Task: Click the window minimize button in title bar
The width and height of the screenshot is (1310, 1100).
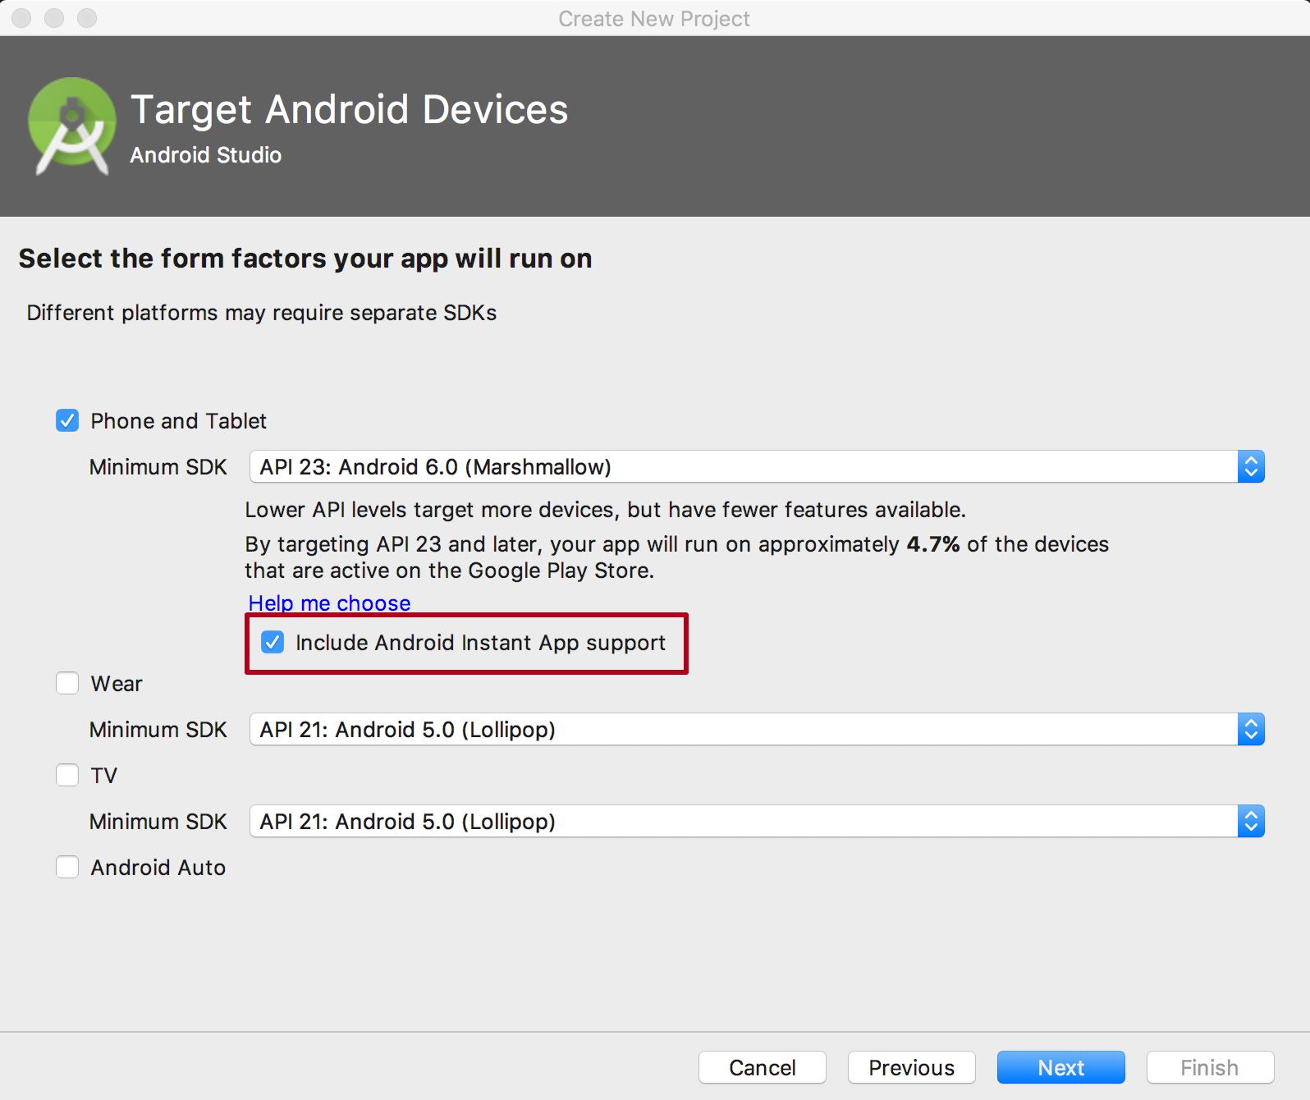Action: pos(54,18)
